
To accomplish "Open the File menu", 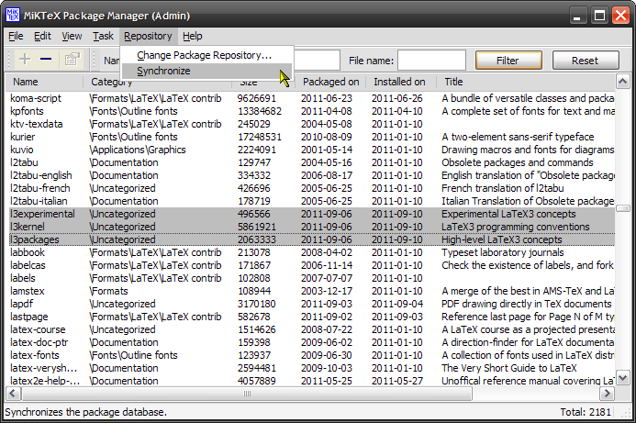I will click(16, 36).
